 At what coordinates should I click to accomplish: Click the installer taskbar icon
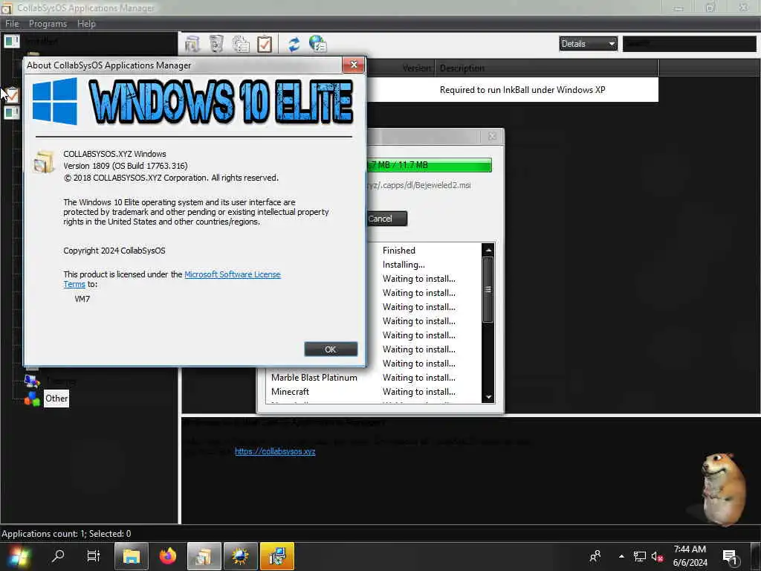[x=277, y=556]
